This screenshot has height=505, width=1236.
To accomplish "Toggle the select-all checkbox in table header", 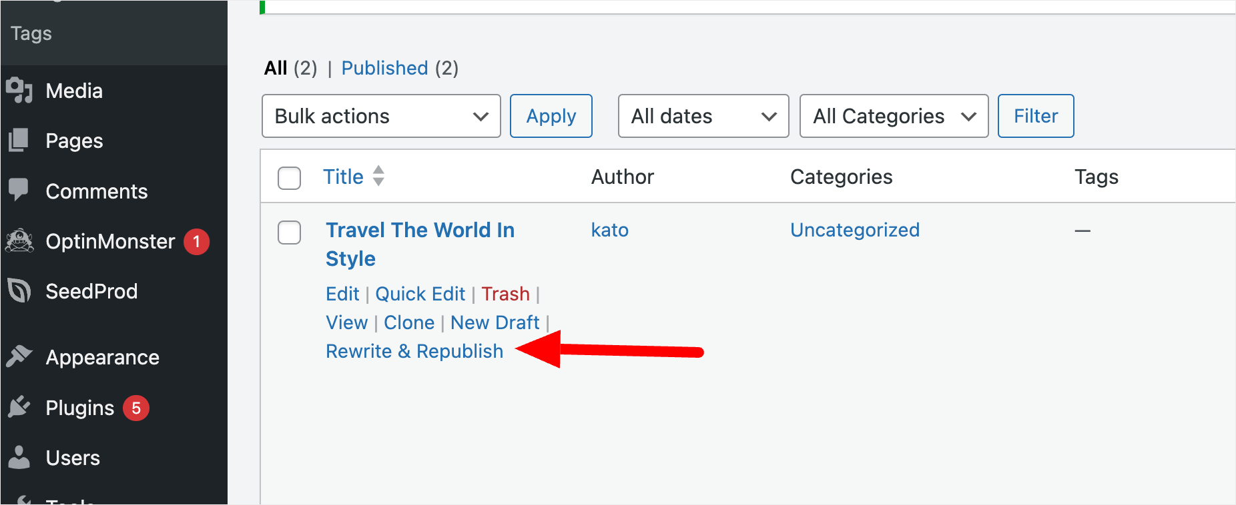I will (289, 178).
